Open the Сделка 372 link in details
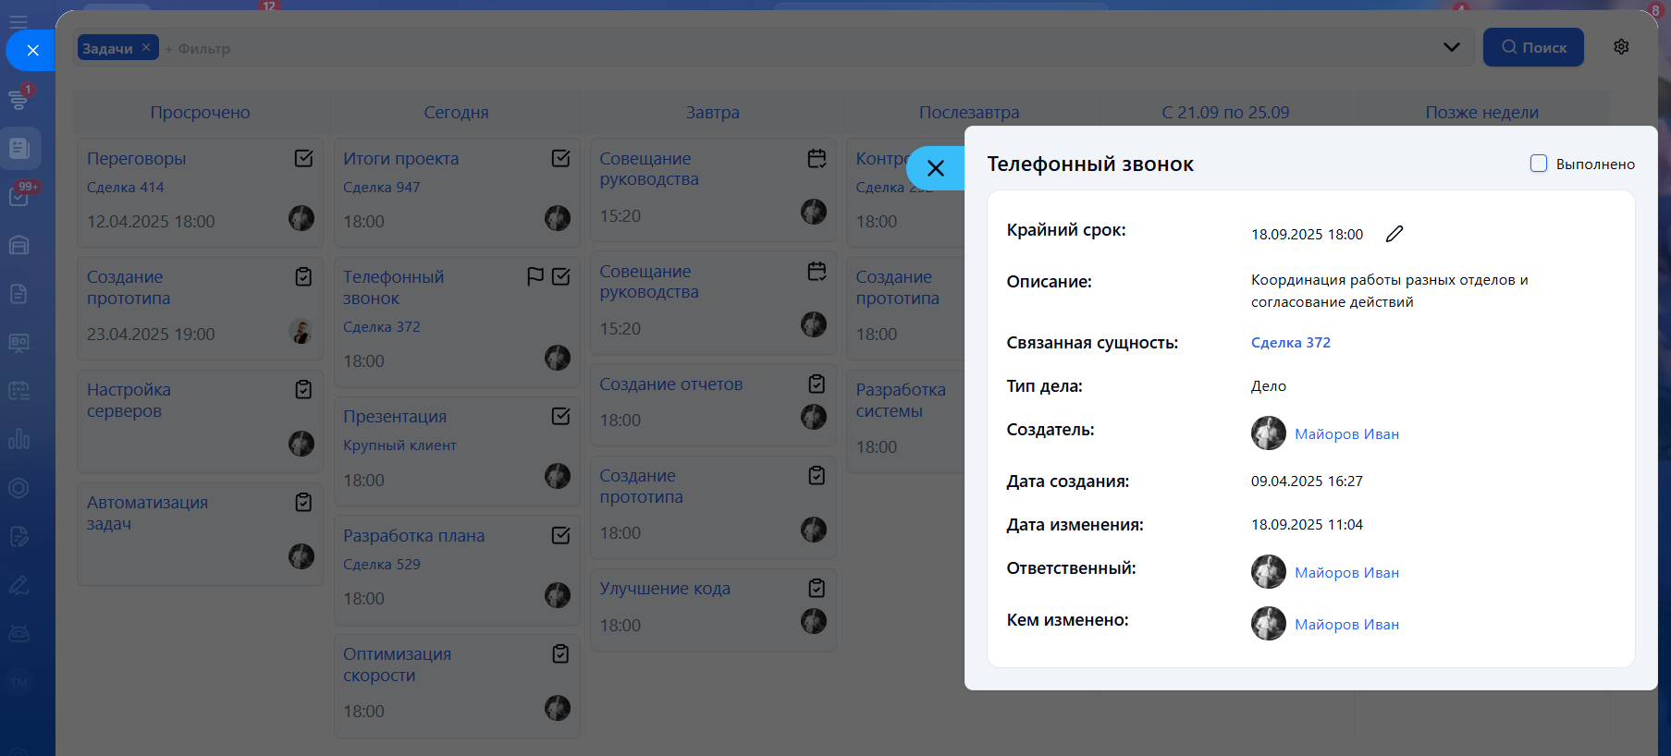1671x756 pixels. pos(1290,343)
